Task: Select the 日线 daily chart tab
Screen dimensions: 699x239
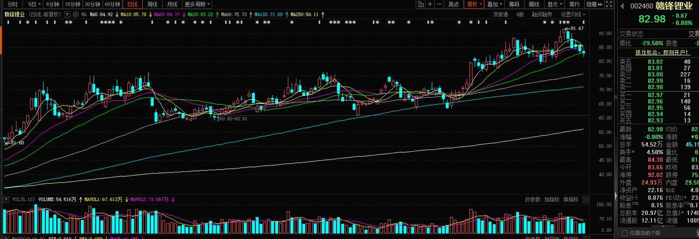Action: (x=133, y=4)
